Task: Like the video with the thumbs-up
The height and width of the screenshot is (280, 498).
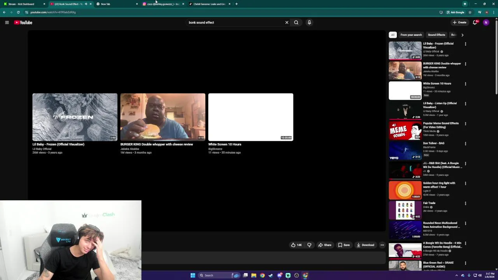Action: (x=296, y=245)
